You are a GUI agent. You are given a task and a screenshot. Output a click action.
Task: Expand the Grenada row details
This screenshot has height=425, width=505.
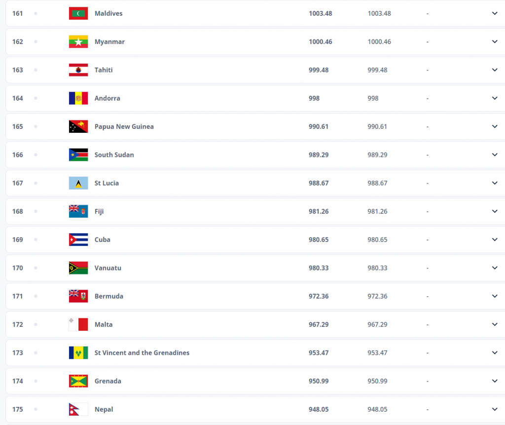coord(495,381)
